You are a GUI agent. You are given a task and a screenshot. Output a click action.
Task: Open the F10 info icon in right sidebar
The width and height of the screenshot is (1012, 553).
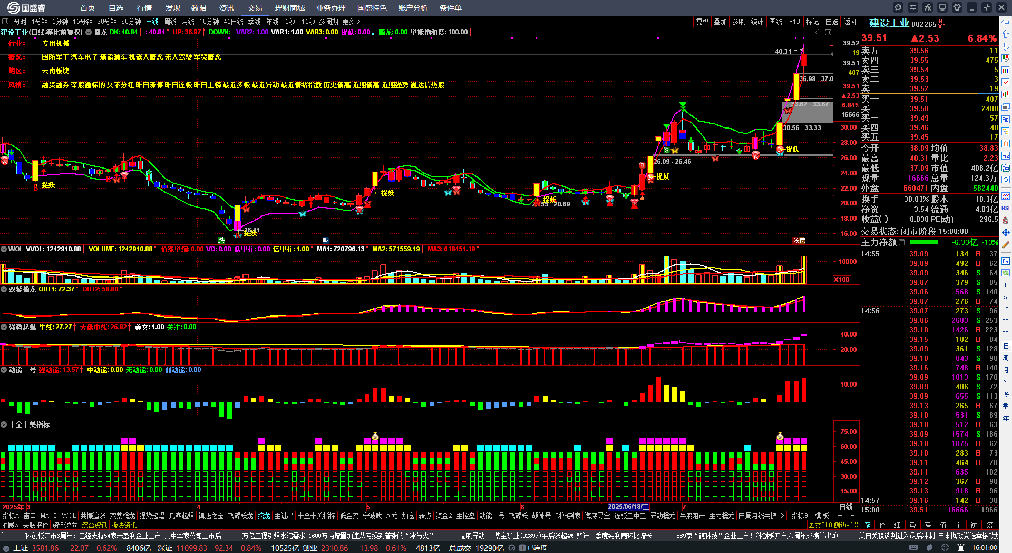(x=1006, y=120)
